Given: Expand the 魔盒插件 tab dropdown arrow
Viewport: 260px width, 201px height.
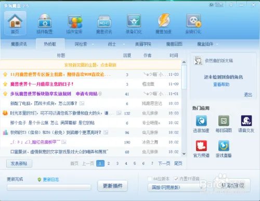Looking at the screenshot, I should point(217,44).
